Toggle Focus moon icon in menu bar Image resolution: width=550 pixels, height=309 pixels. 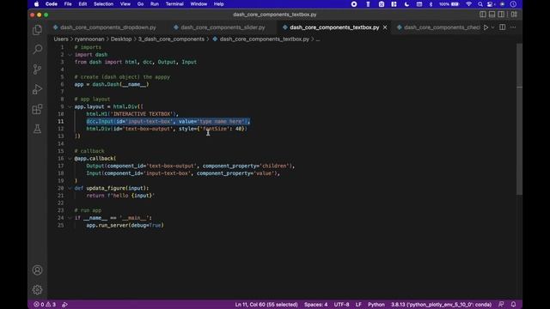(406, 4)
